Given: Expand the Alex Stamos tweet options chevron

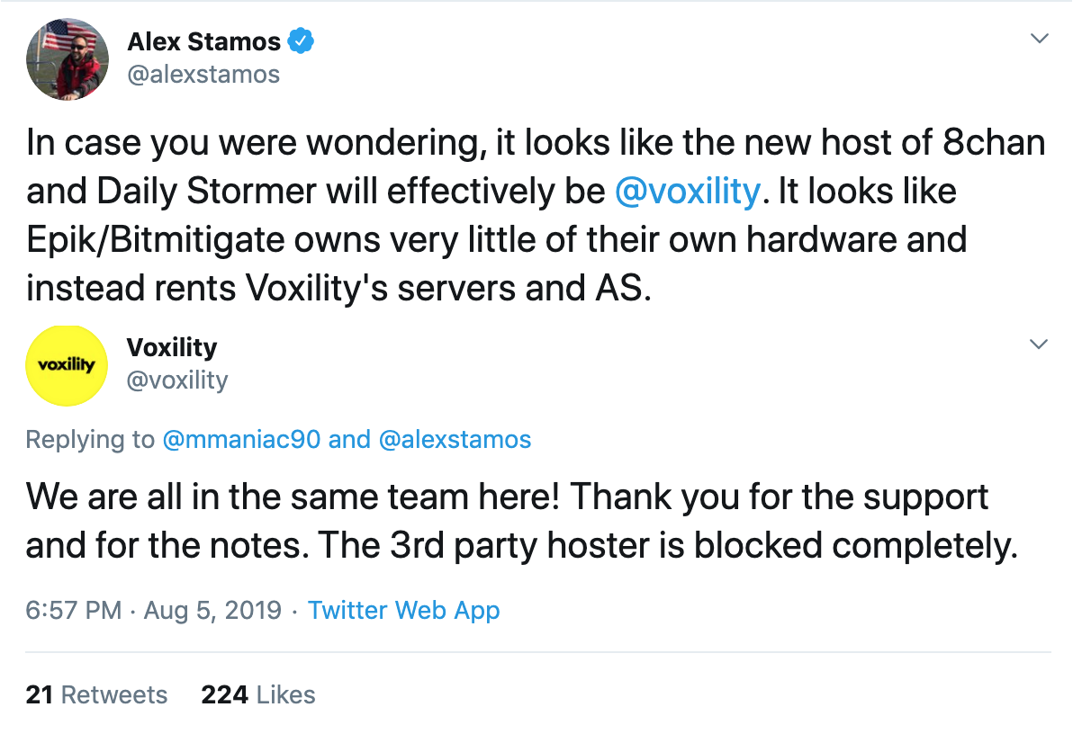Looking at the screenshot, I should pos(1040,39).
